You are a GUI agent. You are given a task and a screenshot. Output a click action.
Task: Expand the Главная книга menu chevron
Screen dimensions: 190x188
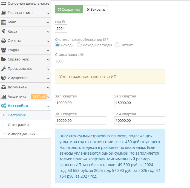48,13
